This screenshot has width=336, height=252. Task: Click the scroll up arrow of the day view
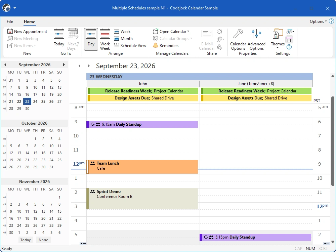(333, 76)
